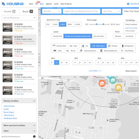
Task: Click the Shivom Complex map pin
Action: [x=74, y=101]
